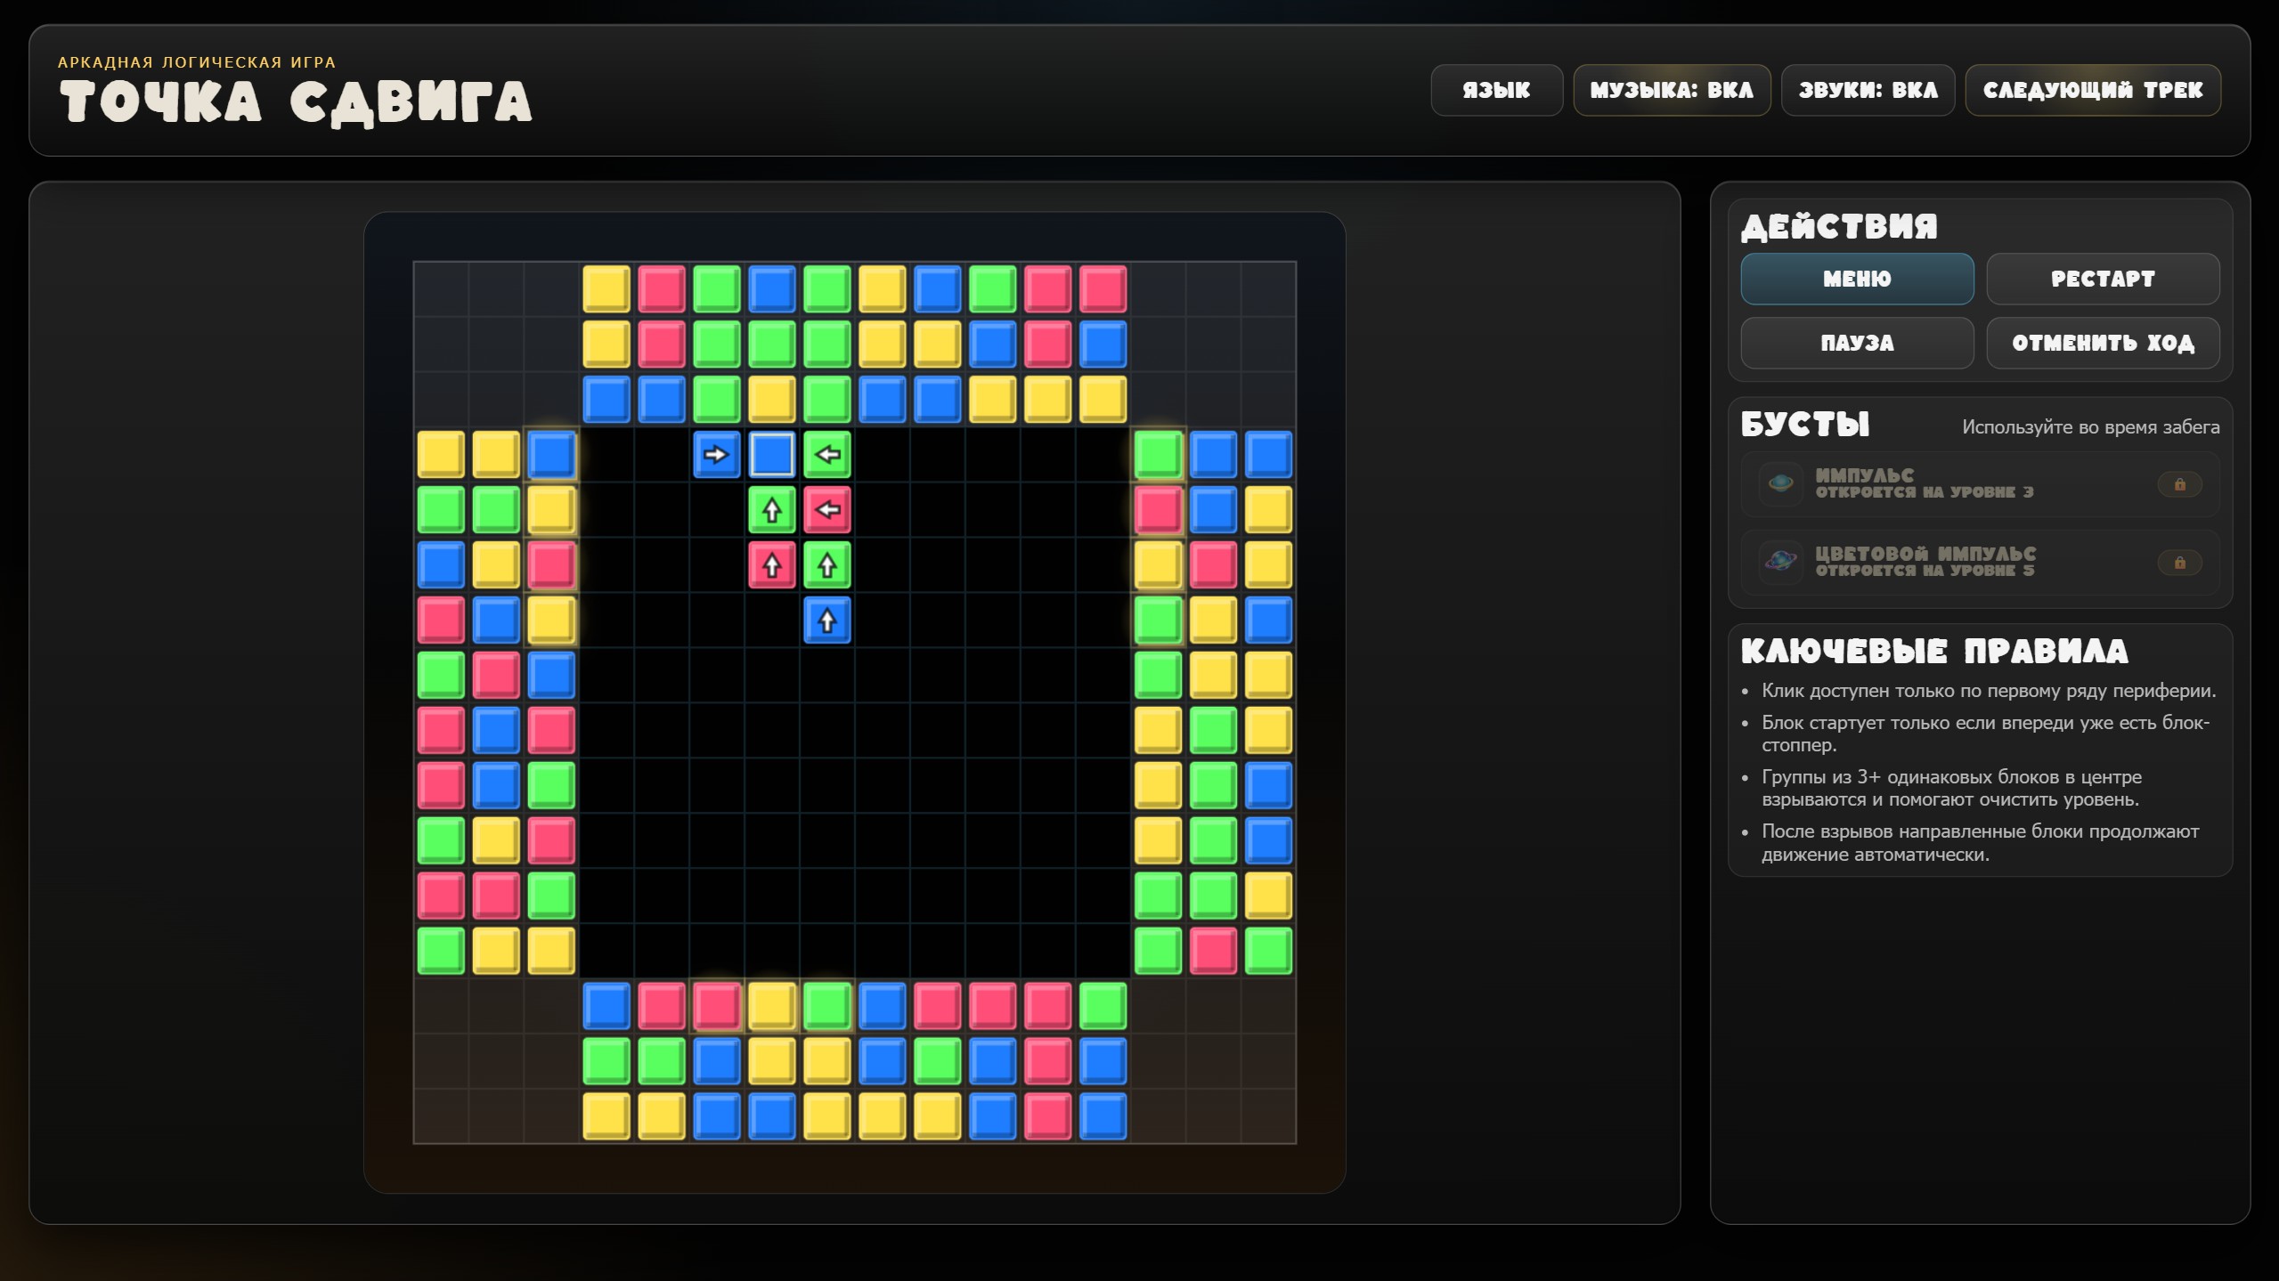Click the ТОЧКА СДВИГА game title
This screenshot has height=1281, width=2279.
296,102
